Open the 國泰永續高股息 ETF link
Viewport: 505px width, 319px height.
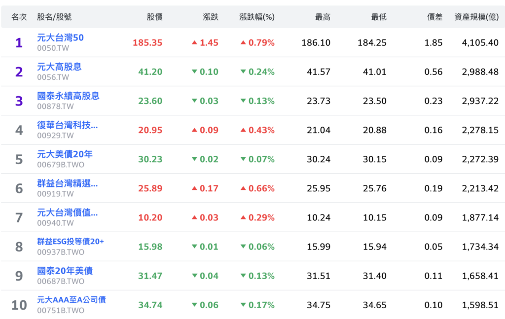tap(68, 96)
